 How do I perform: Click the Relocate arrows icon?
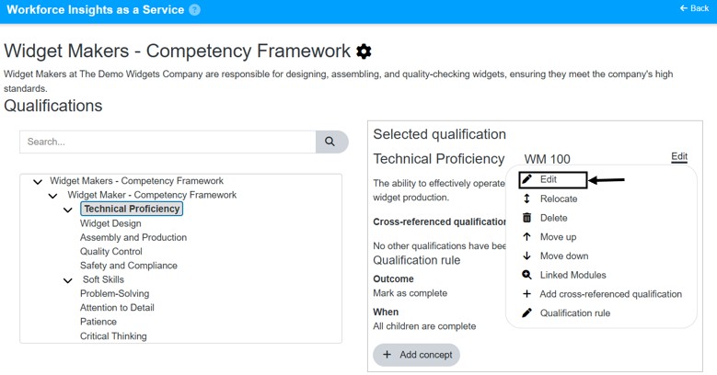pyautogui.click(x=526, y=199)
